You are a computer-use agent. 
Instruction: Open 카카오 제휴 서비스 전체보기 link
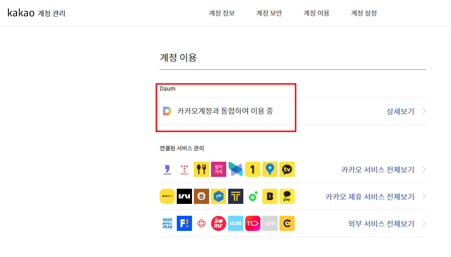370,196
